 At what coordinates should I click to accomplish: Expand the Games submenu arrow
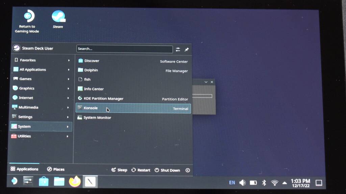click(x=68, y=79)
